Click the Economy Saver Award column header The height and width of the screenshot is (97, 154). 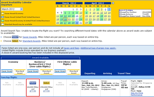pos(7,71)
